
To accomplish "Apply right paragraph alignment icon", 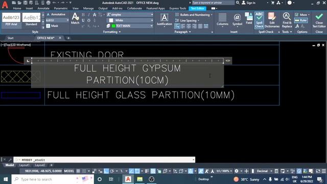I will coord(194,26).
